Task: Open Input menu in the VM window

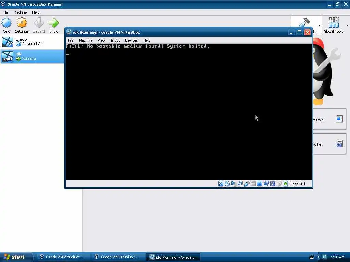Action: (115, 40)
